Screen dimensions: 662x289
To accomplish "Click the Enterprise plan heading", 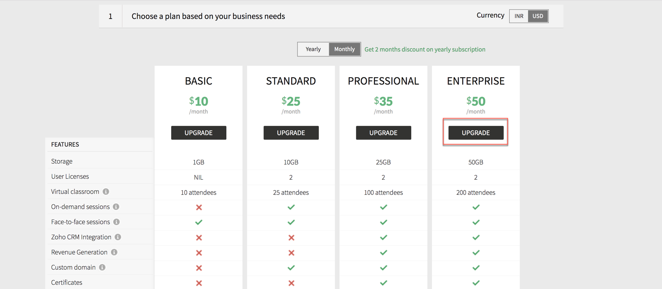I will [476, 81].
